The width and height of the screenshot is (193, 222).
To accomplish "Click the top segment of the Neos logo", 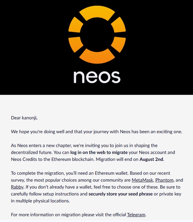I will 97,12.
